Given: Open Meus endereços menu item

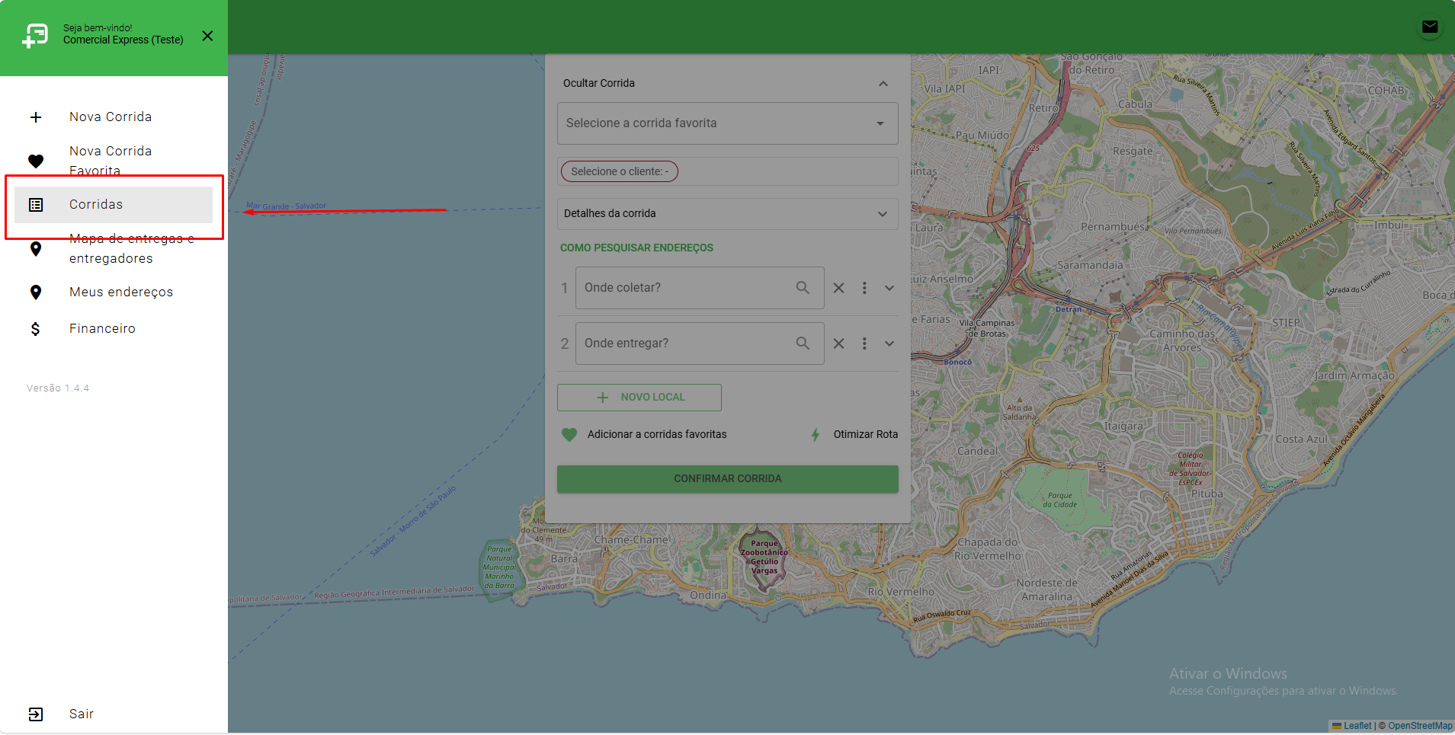Looking at the screenshot, I should coord(114,292).
